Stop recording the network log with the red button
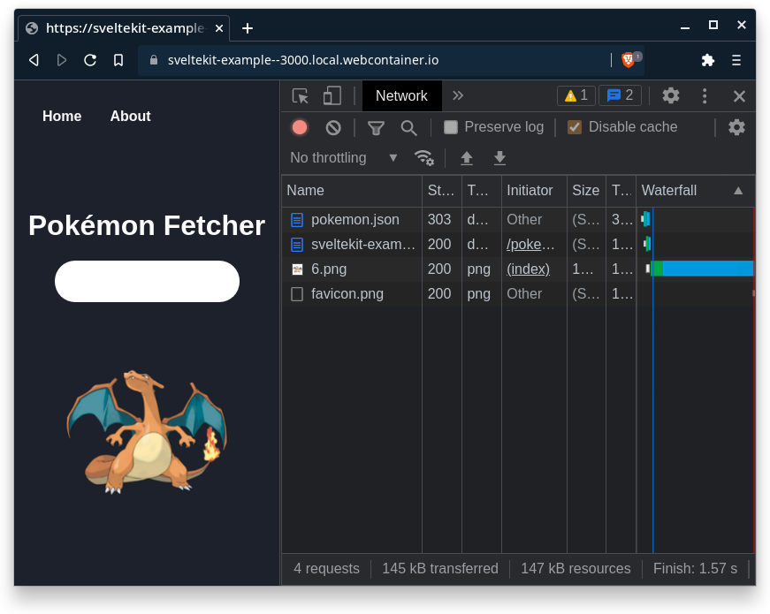770x614 pixels. 300,127
